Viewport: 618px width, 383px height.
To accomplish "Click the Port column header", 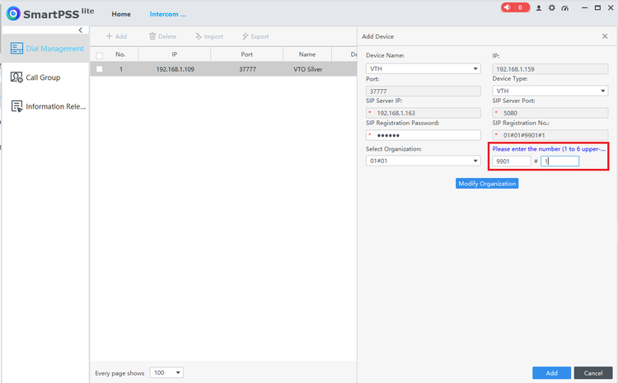I will [x=246, y=54].
